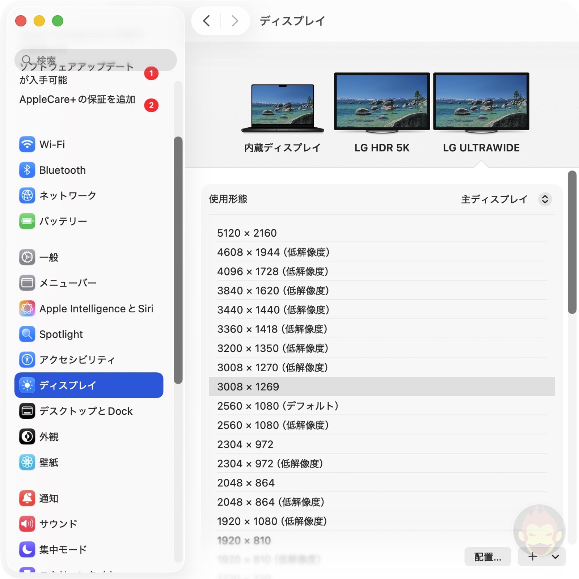
Task: Open Bluetooth settings icon
Action: (27, 170)
